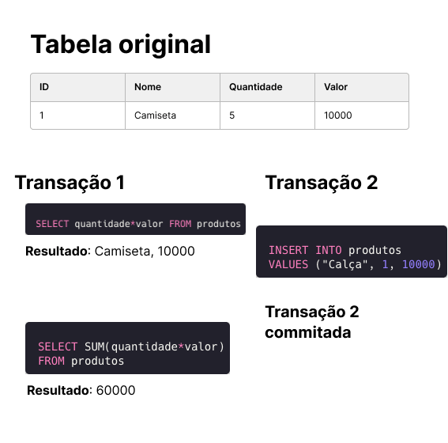Select the Valor column header
448x443 pixels.
tap(362, 87)
